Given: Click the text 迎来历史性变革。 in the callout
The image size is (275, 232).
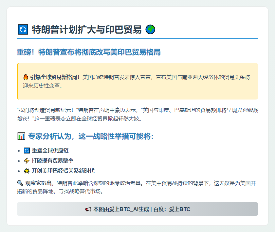Looking at the screenshot, I should [x=43, y=86].
